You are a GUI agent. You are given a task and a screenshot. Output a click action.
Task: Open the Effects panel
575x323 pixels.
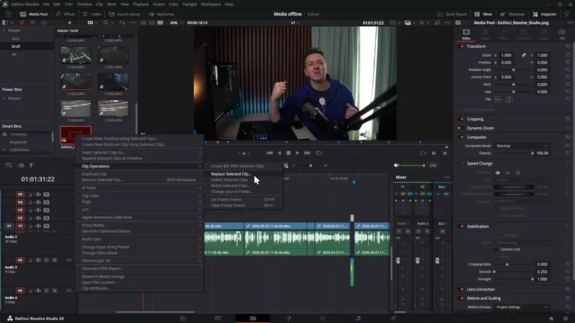coord(65,14)
